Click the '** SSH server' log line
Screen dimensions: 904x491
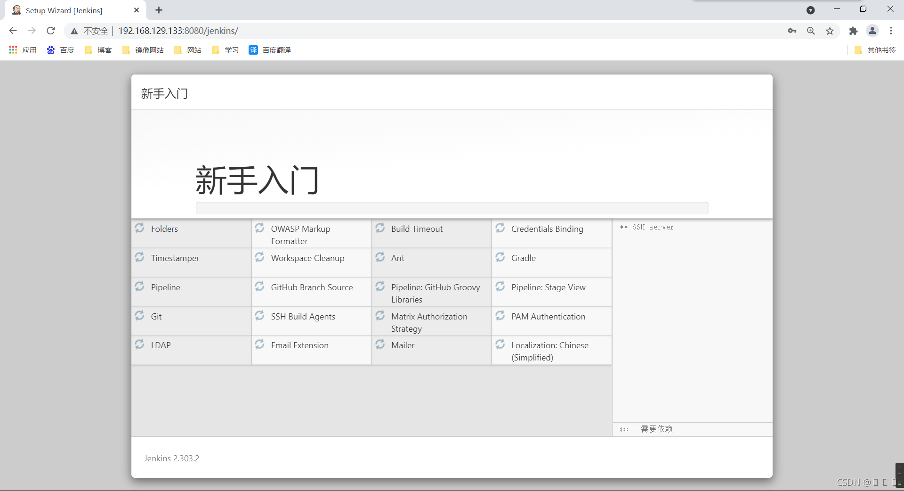(647, 227)
